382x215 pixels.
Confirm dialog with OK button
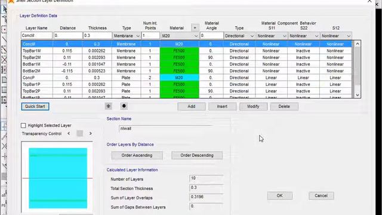point(280,195)
